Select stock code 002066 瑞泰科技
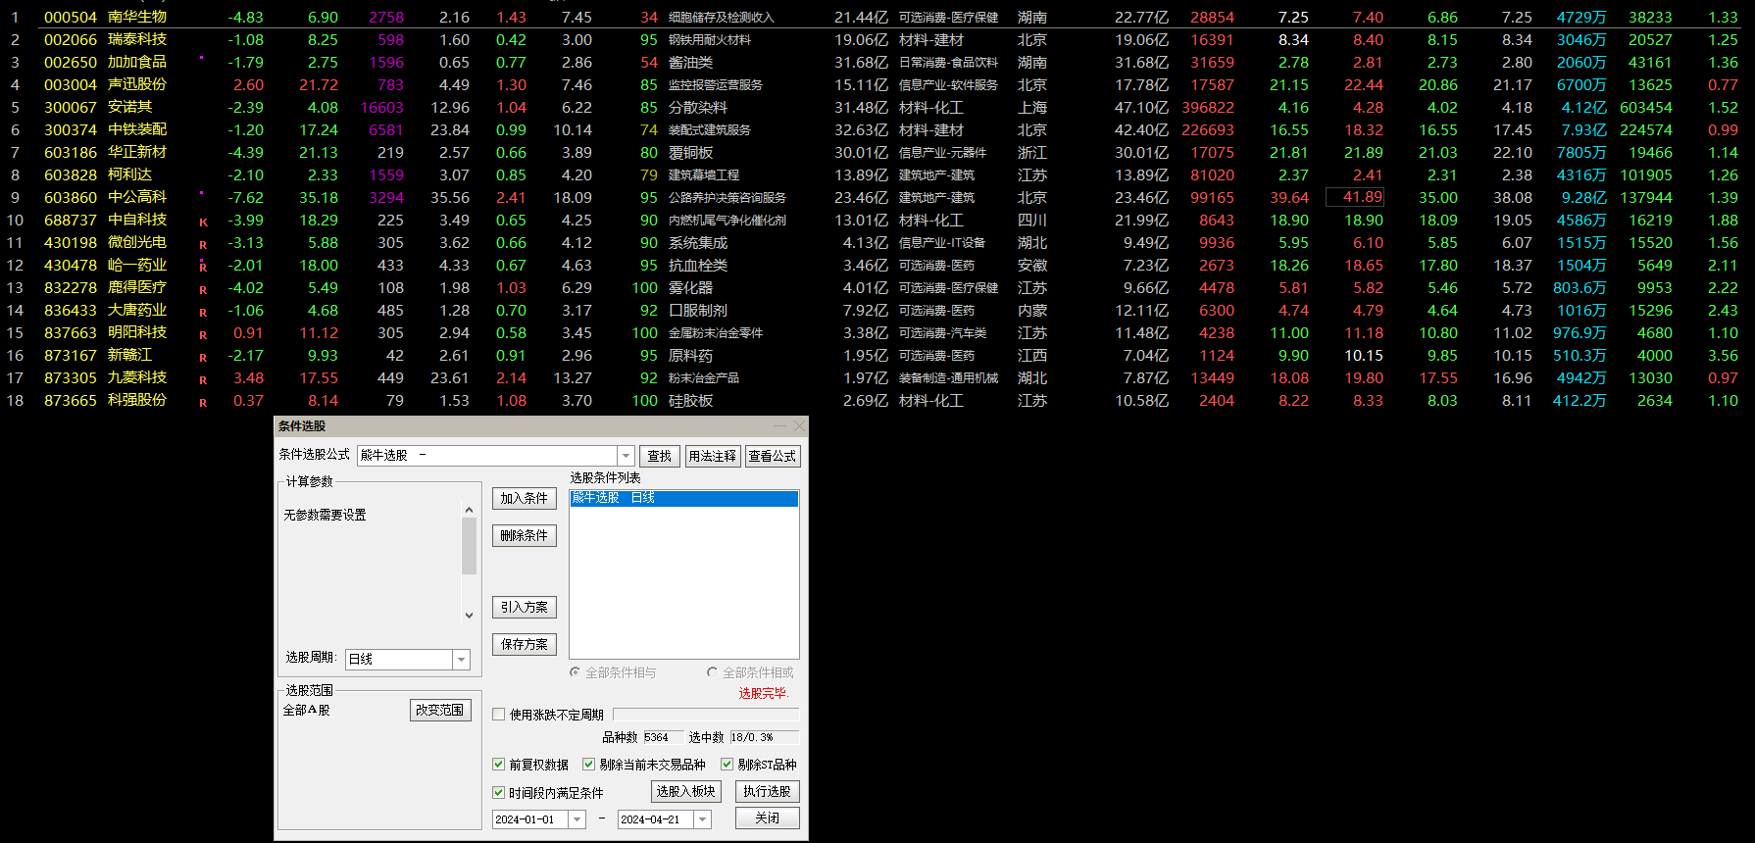The image size is (1755, 843). coord(71,39)
